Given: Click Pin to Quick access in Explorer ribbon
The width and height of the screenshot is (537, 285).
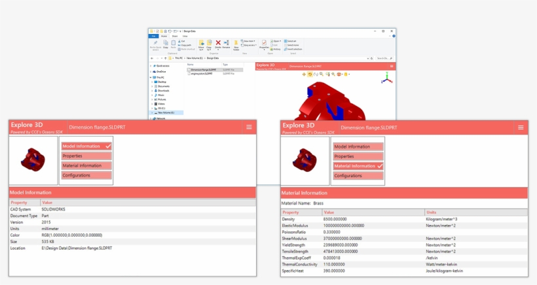Looking at the screenshot, I should click(x=155, y=46).
